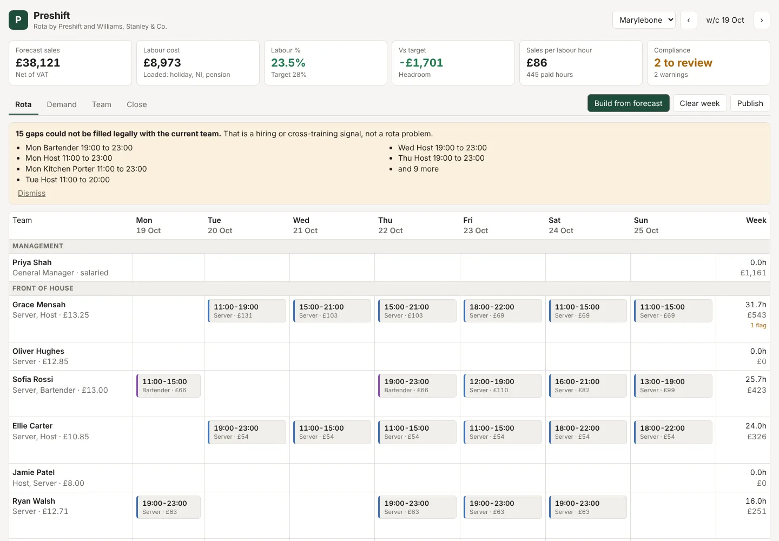This screenshot has height=541, width=779.
Task: Select Sofia Rossi's Thu Bartender 19:00-23:00 shift
Action: [417, 386]
